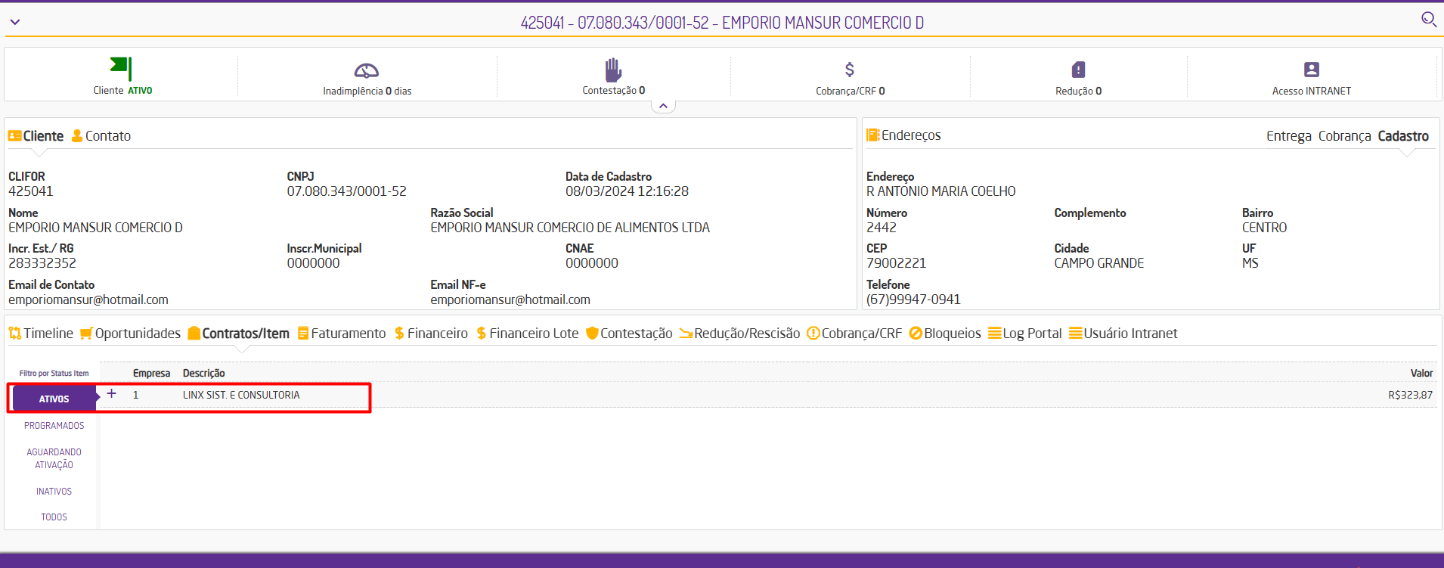This screenshot has width=1444, height=568.
Task: Show the Entrega address
Action: 1289,136
